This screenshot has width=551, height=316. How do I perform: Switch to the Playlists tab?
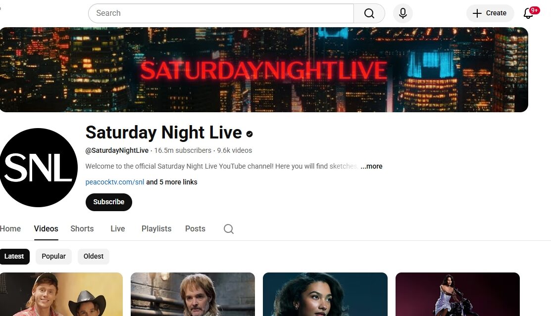coord(156,228)
